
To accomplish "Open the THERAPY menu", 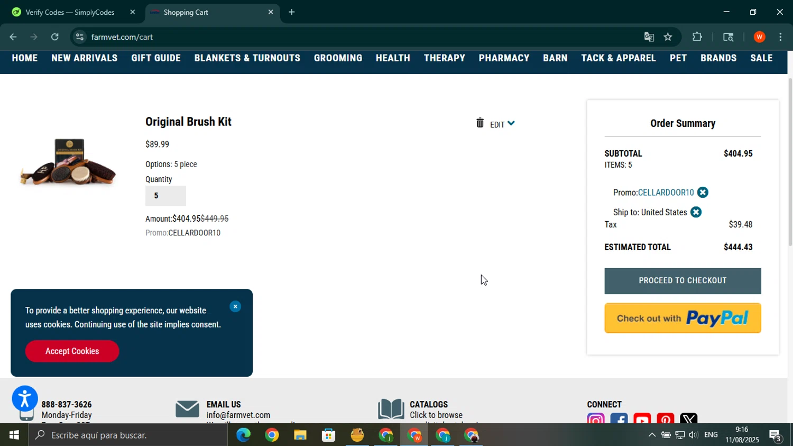I will [x=445, y=58].
